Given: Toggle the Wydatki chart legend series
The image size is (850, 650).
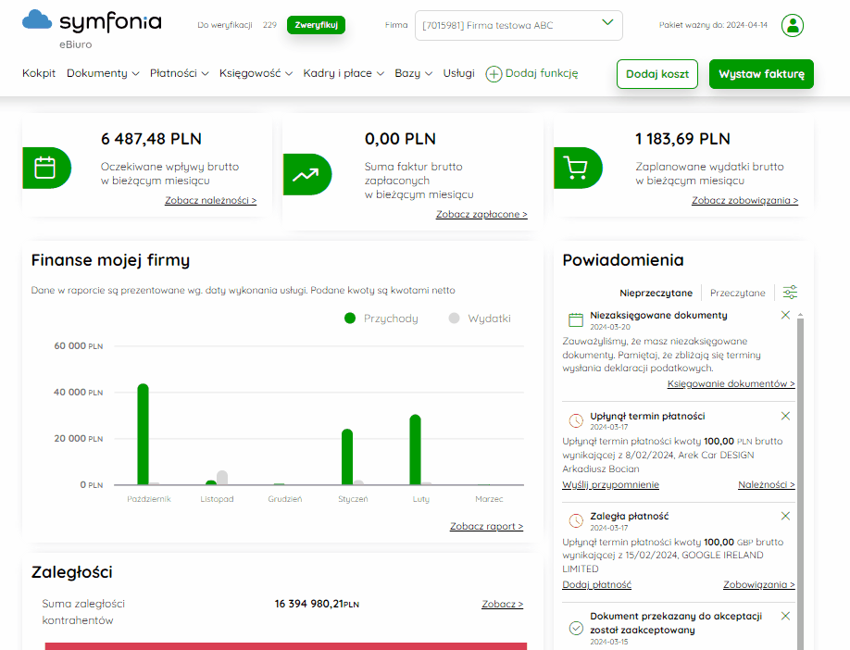Looking at the screenshot, I should click(480, 319).
